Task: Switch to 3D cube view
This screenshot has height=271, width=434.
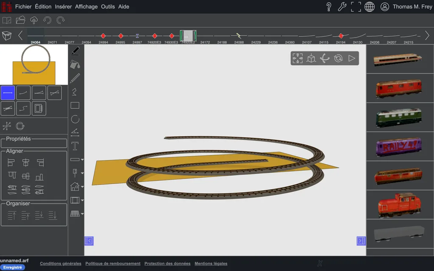Action: click(x=311, y=58)
